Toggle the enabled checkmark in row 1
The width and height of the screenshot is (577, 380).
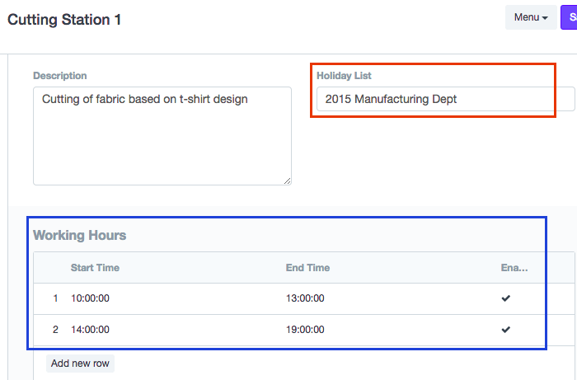point(506,298)
